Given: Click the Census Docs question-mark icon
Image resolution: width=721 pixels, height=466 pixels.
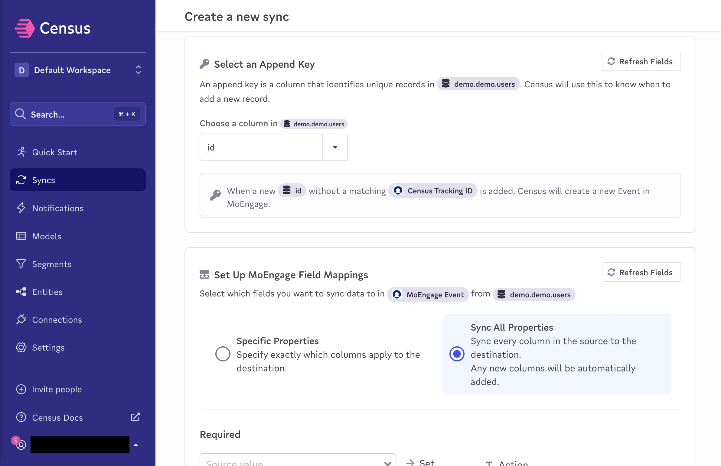Looking at the screenshot, I should pyautogui.click(x=21, y=417).
